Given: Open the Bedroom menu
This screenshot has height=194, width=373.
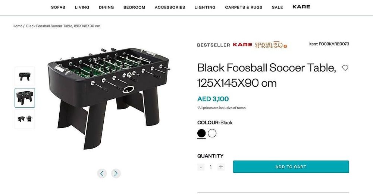Looking at the screenshot, I should click(x=134, y=7).
